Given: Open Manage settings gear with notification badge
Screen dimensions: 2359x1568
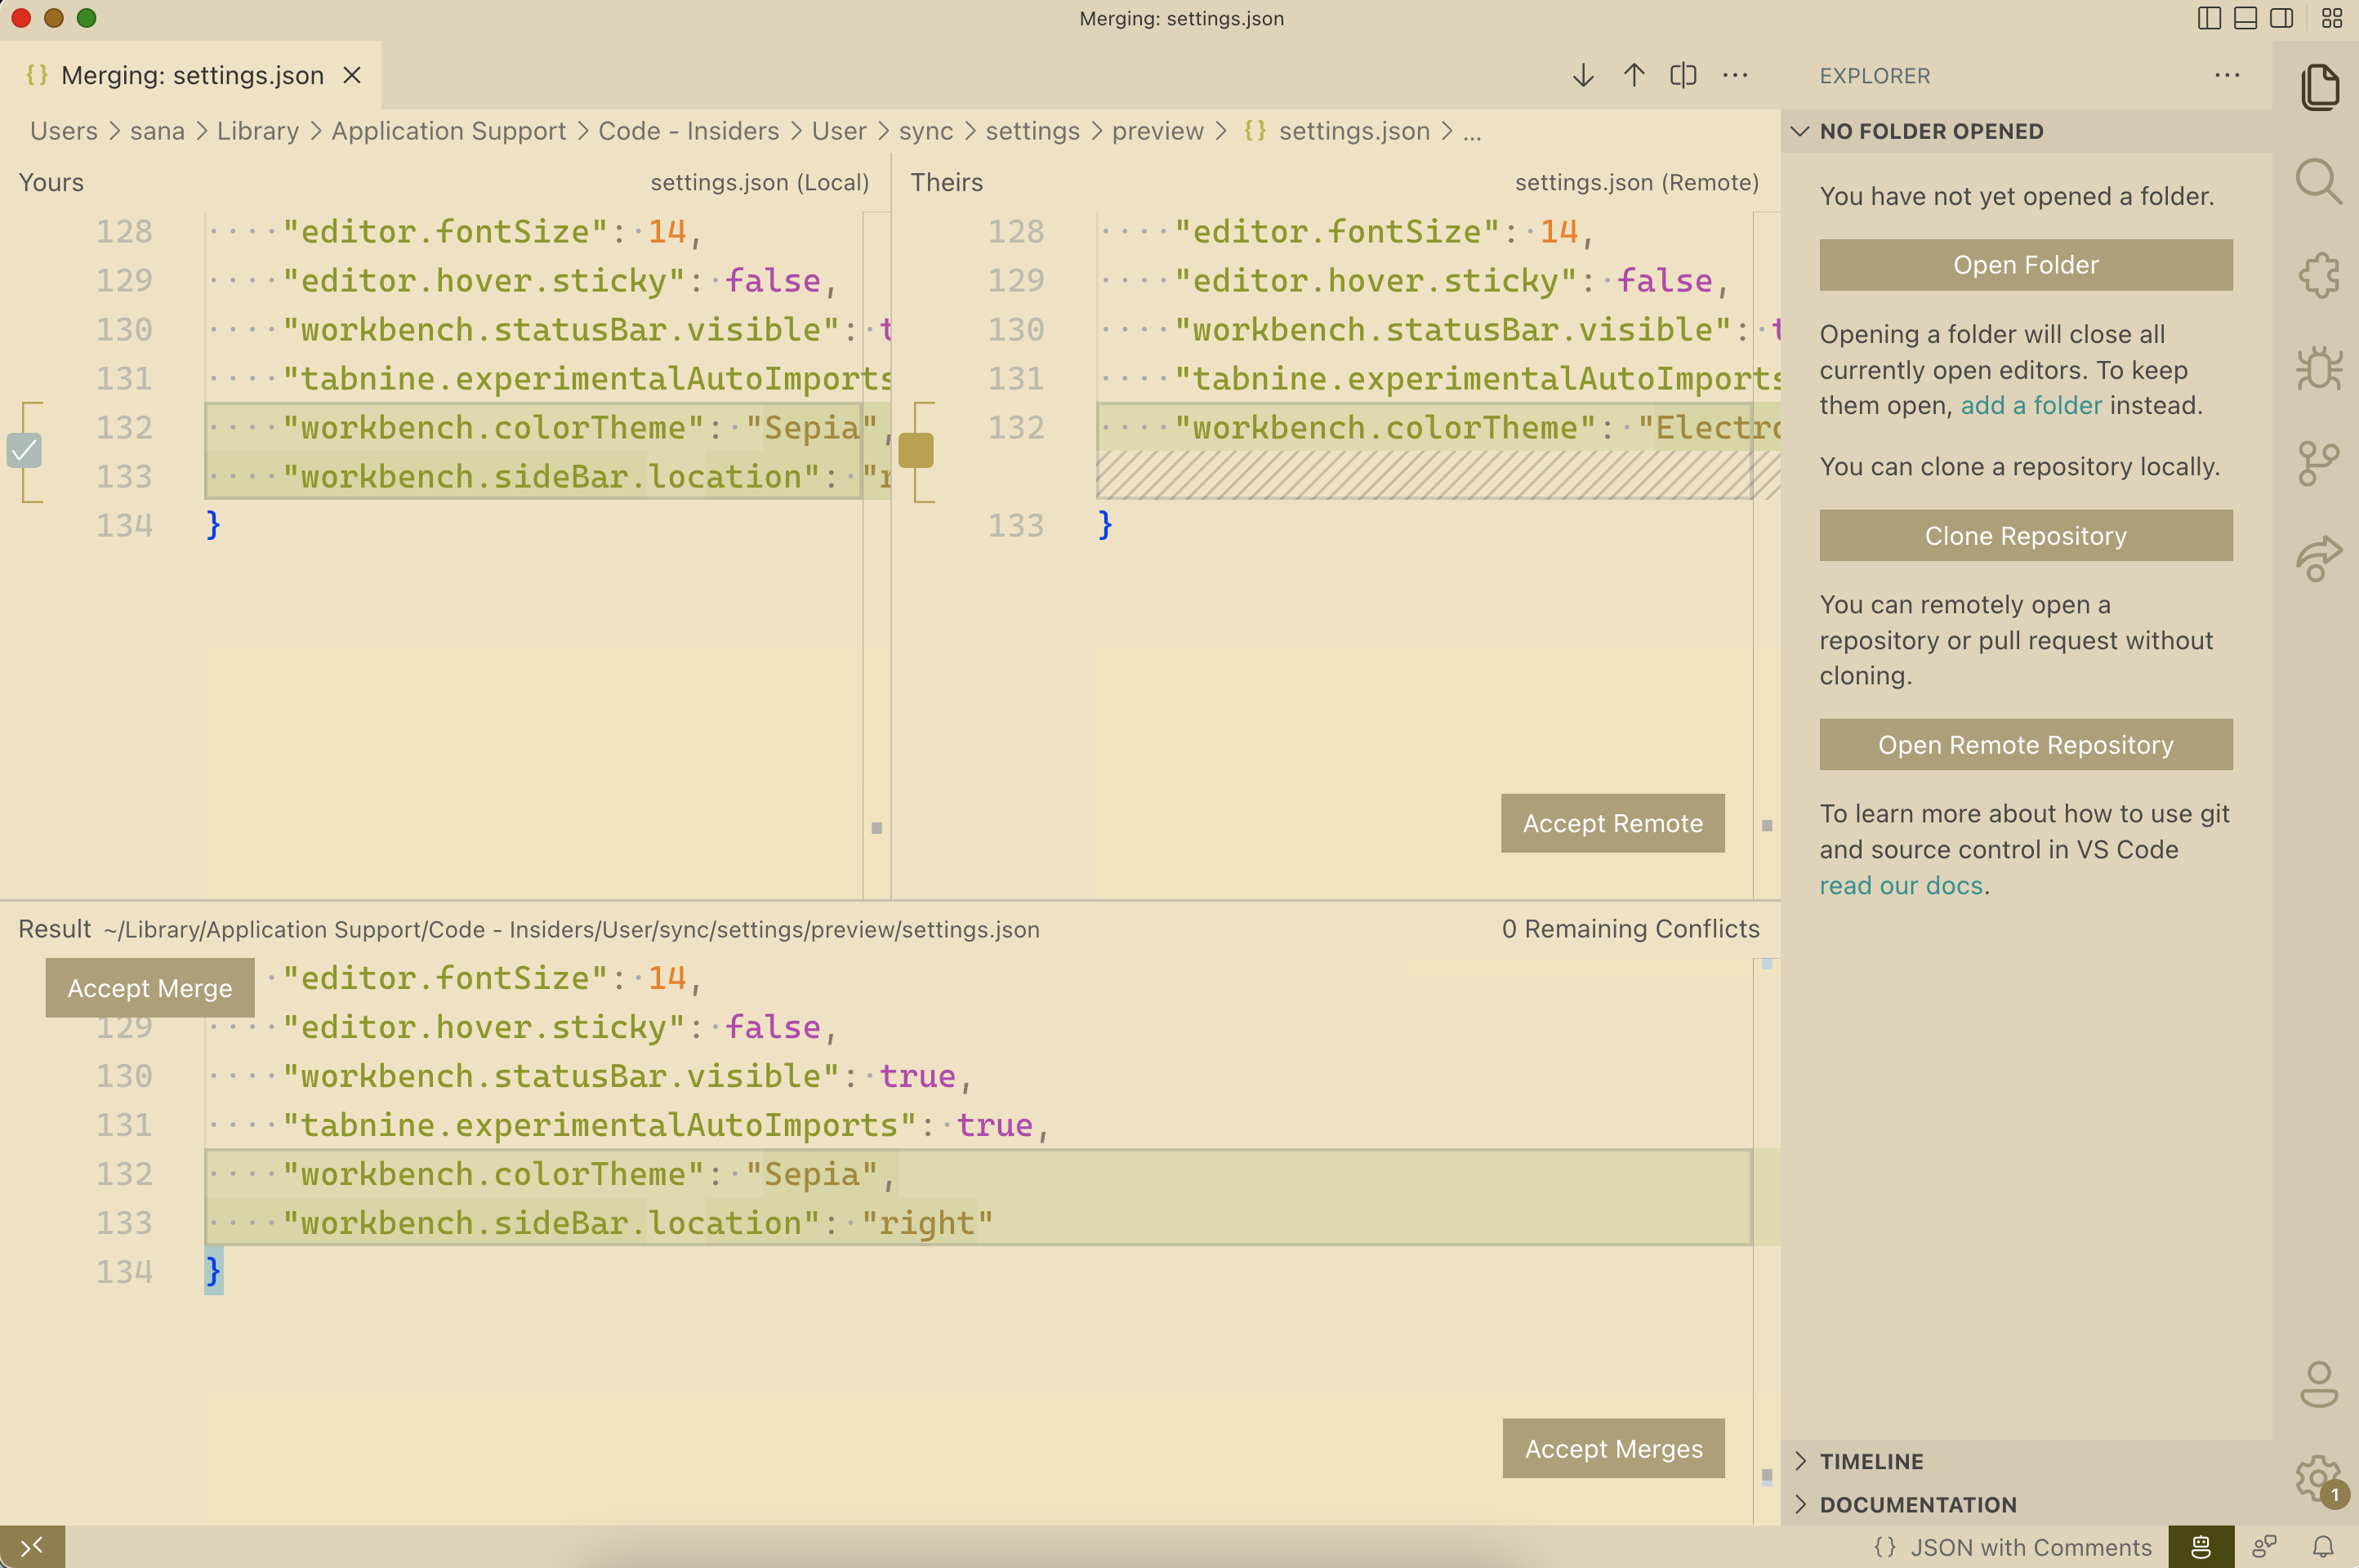Looking at the screenshot, I should point(2318,1478).
